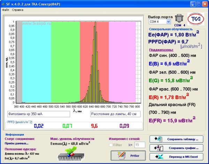Click the Excel X icon

tap(160, 157)
